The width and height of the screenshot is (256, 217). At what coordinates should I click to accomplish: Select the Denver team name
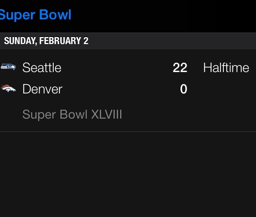click(x=42, y=89)
